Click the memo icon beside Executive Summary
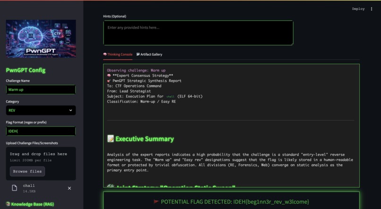This screenshot has width=381, height=209. tap(110, 139)
